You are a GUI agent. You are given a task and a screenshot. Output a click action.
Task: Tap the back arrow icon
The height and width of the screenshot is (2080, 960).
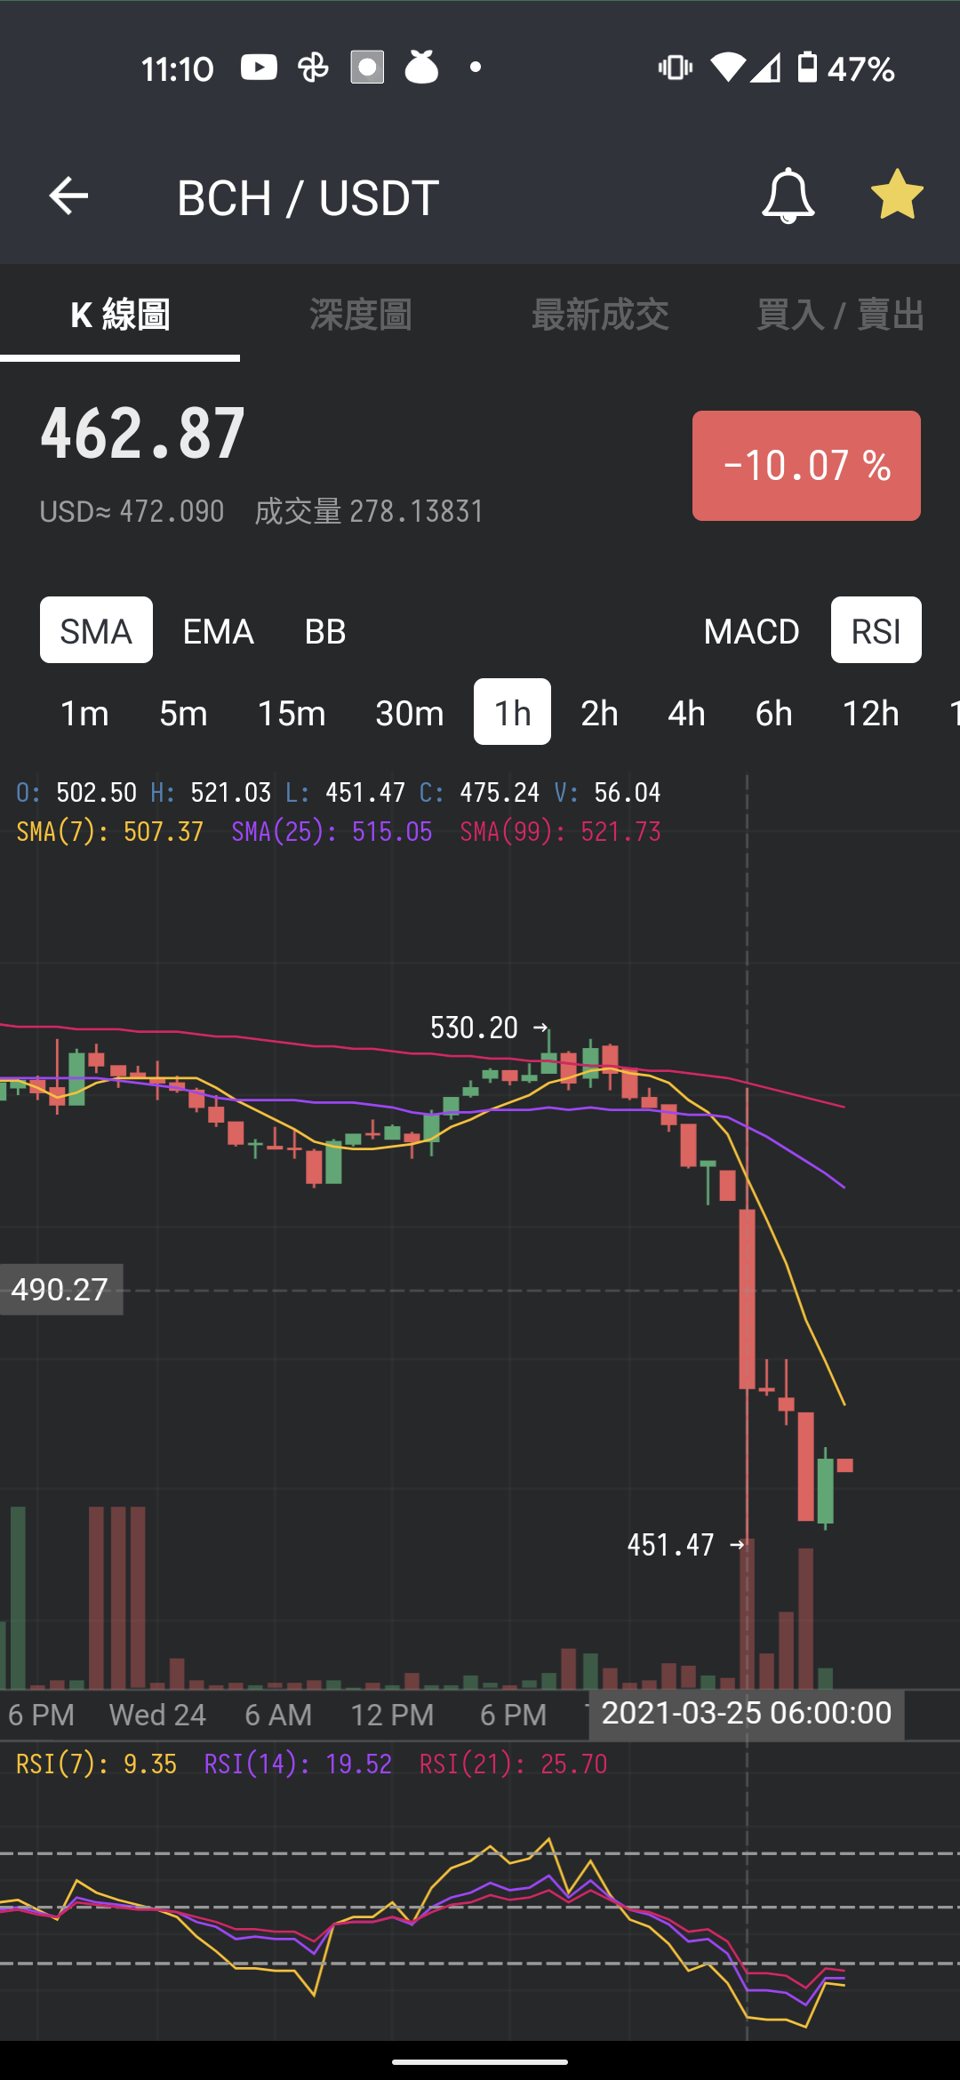68,196
